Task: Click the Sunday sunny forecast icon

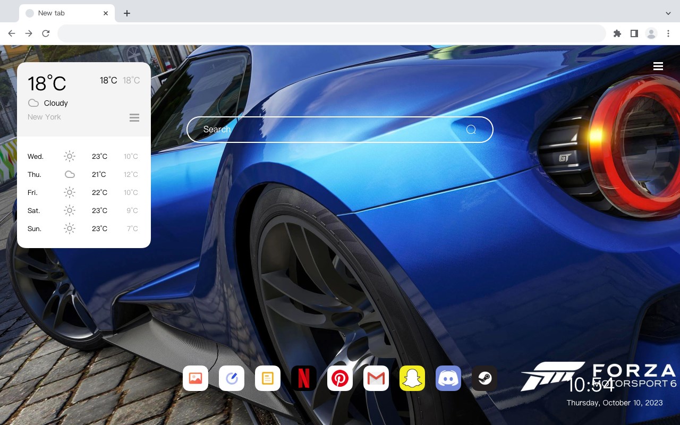Action: click(x=70, y=228)
